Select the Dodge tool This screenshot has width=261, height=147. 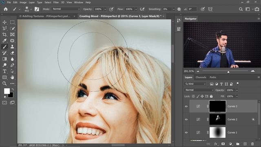pos(4,65)
